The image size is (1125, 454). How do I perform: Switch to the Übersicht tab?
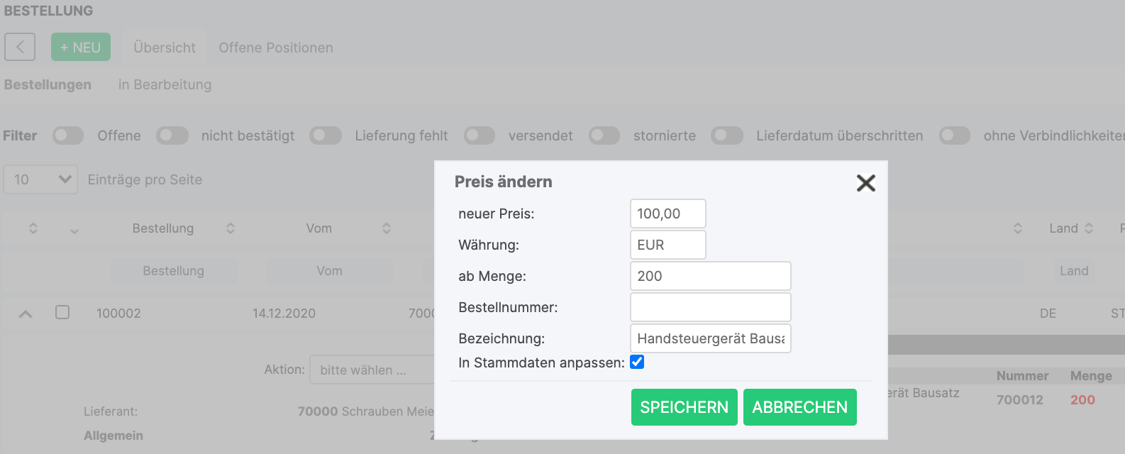165,48
